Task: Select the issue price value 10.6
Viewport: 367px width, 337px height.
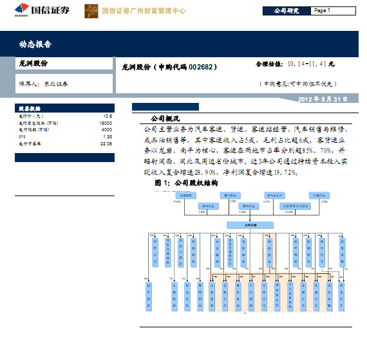Action: [x=108, y=116]
